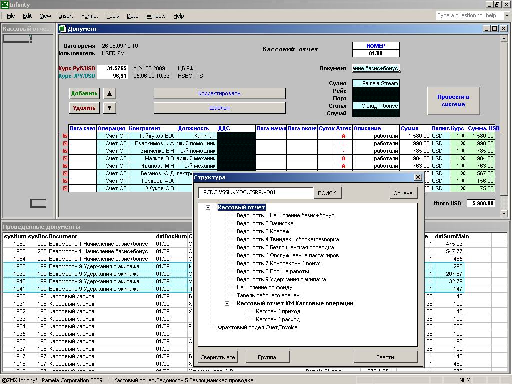Viewport: 512px width, 384px height.
Task: Select Ведомость 6 Обслуживание пассажиров item
Action: coord(288,255)
